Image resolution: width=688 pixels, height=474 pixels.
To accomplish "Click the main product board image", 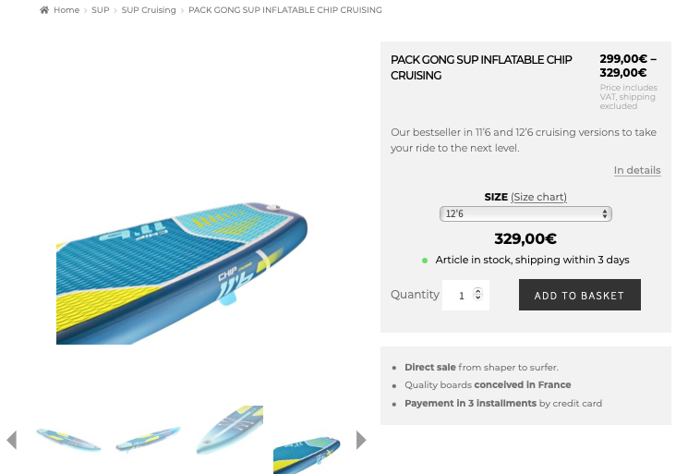I will click(182, 273).
